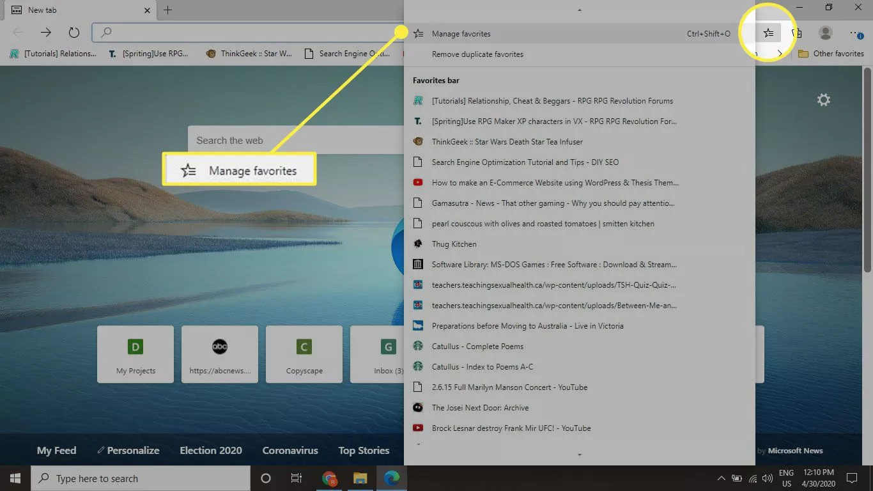
Task: Open Task View on the taskbar
Action: 297,478
